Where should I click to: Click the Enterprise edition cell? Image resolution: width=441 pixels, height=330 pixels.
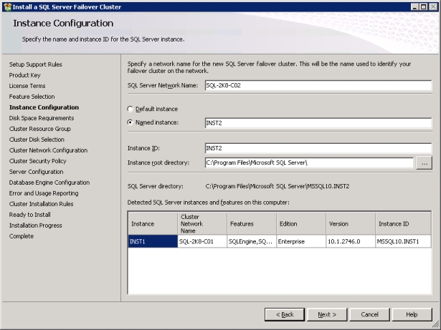click(301, 241)
